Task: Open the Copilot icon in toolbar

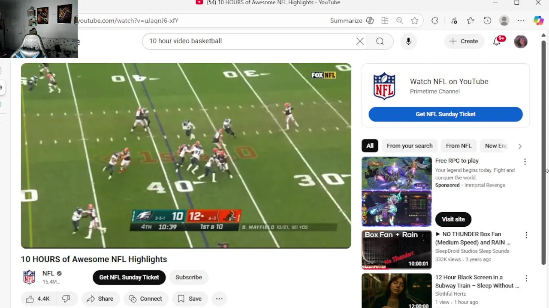Action: click(538, 21)
